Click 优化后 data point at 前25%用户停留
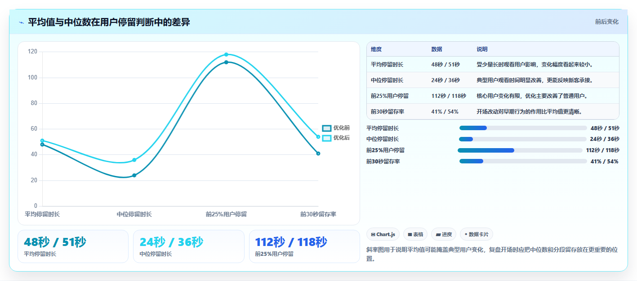The width and height of the screenshot is (637, 281). point(226,54)
